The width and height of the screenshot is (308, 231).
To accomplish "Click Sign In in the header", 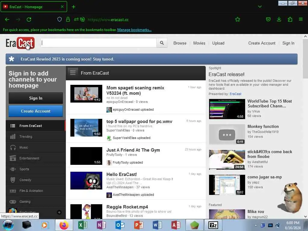I will (x=288, y=43).
